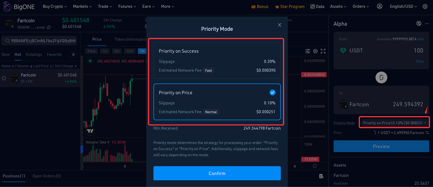
Task: Confirm the priority mode selection
Action: pos(217,173)
